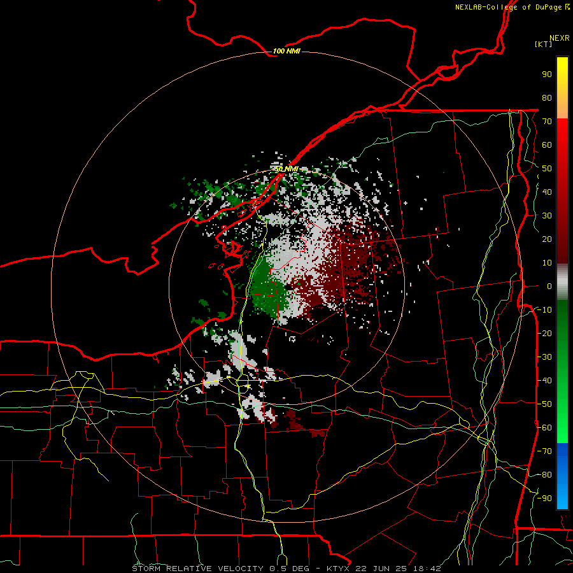The image size is (573, 573).
Task: Click the -90 value on the velocity scale
Action: tap(544, 499)
